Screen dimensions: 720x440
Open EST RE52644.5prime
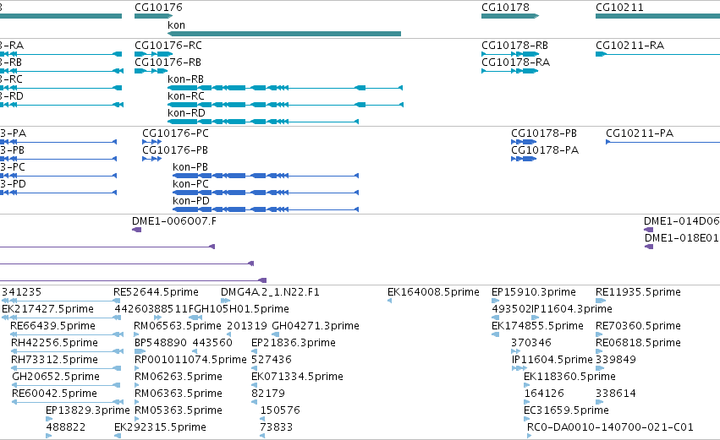coord(157,292)
